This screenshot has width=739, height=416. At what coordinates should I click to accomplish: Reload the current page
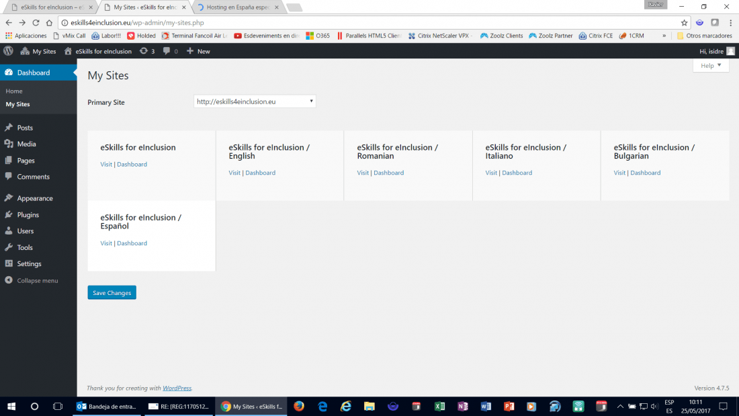click(x=36, y=23)
